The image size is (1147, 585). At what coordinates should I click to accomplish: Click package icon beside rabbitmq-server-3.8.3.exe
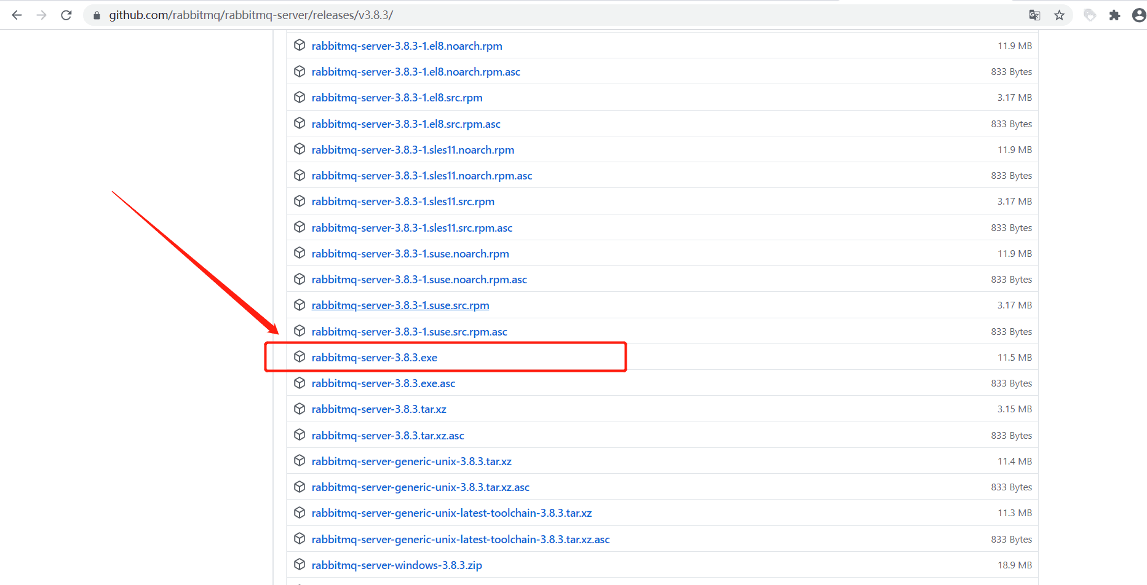300,357
